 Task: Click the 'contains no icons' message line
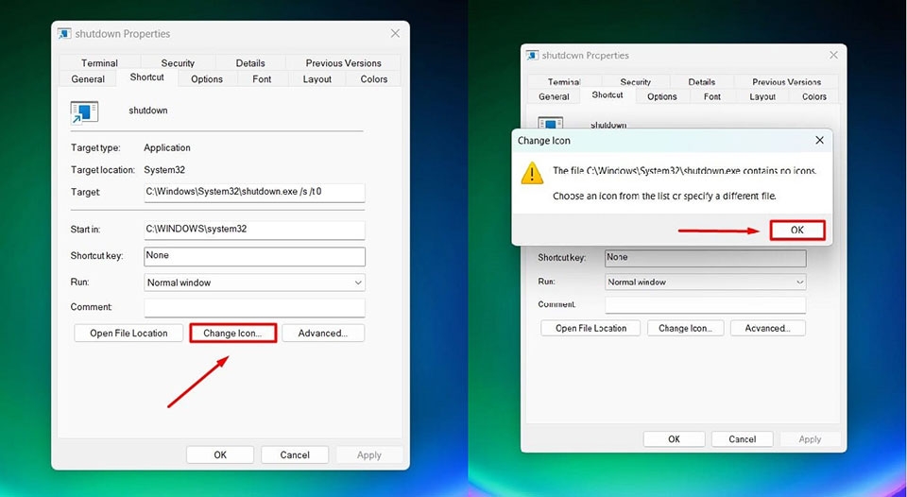(684, 171)
